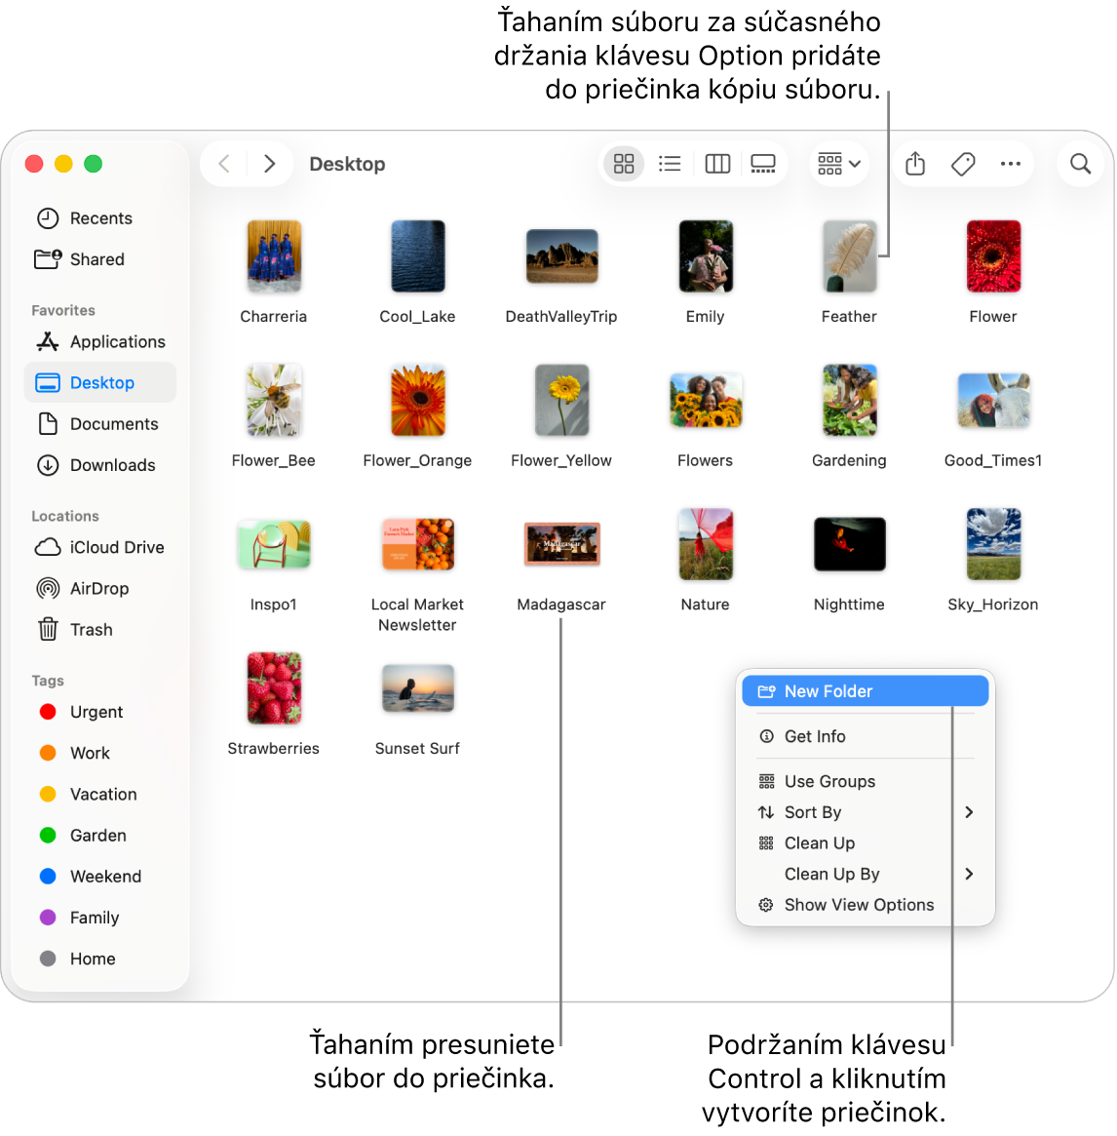Open Recents in the sidebar
1117x1136 pixels.
point(100,218)
